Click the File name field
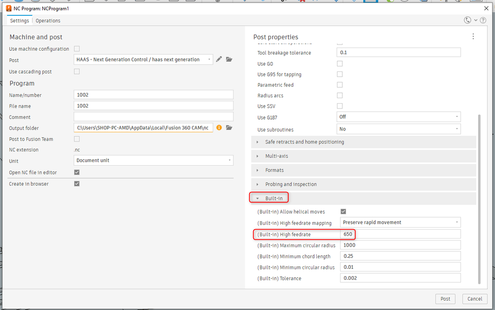495x310 pixels. pos(154,106)
